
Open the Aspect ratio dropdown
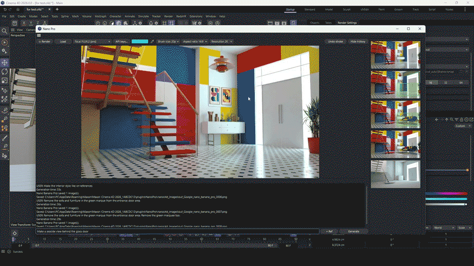(195, 41)
